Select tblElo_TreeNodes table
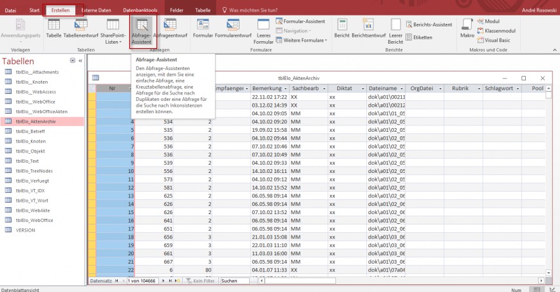Image resolution: width=560 pixels, height=292 pixels. click(x=42, y=171)
